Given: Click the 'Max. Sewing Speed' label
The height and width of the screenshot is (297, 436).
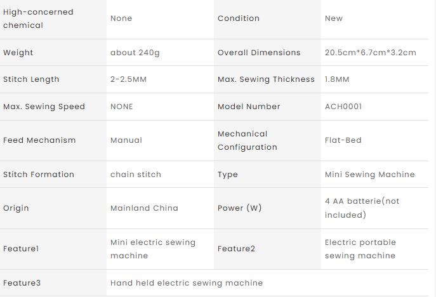Looking at the screenshot, I should tap(44, 107).
